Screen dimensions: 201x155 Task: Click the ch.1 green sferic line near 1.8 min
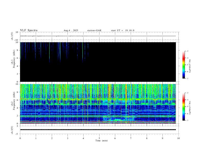[49, 52]
